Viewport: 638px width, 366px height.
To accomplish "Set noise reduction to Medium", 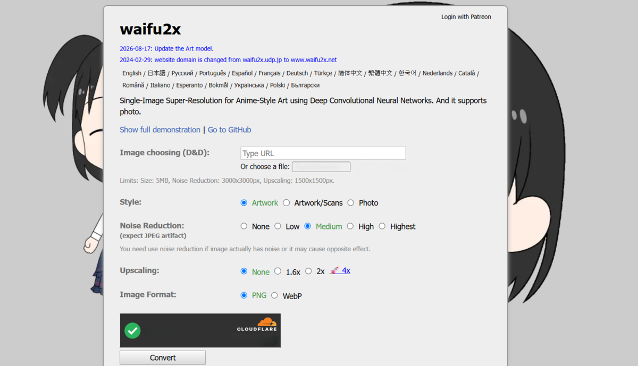I will (308, 226).
